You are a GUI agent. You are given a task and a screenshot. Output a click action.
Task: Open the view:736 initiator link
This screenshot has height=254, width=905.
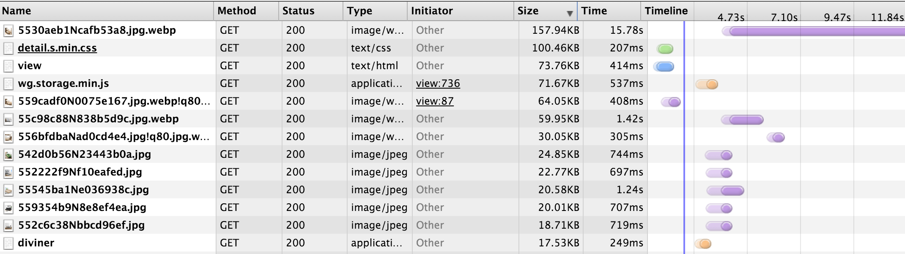click(x=438, y=84)
